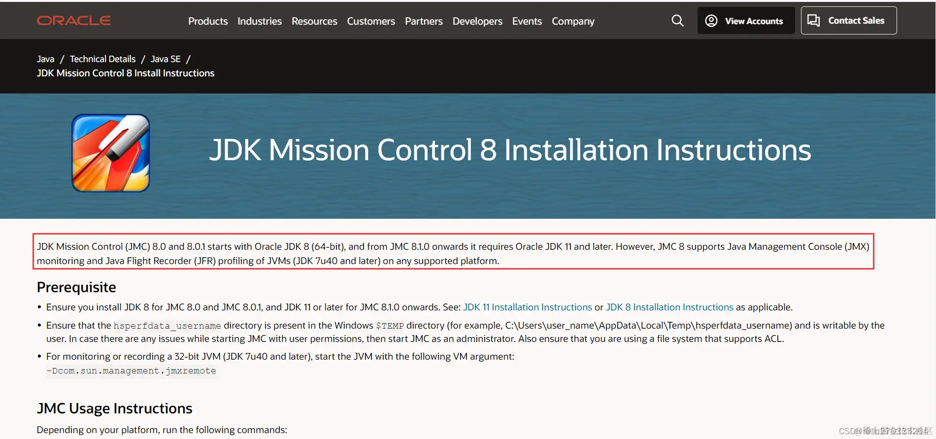Click the -Dcom.sun.management.jmxremote argument

[131, 371]
